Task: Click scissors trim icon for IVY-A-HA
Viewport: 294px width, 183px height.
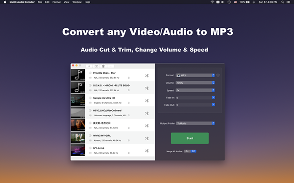Action: [147, 151]
